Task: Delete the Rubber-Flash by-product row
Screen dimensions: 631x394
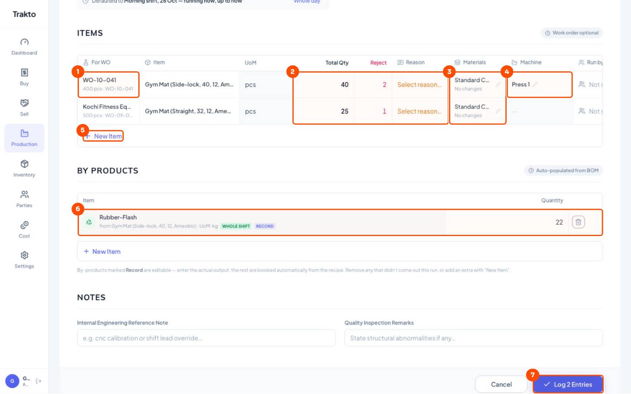Action: [x=578, y=222]
